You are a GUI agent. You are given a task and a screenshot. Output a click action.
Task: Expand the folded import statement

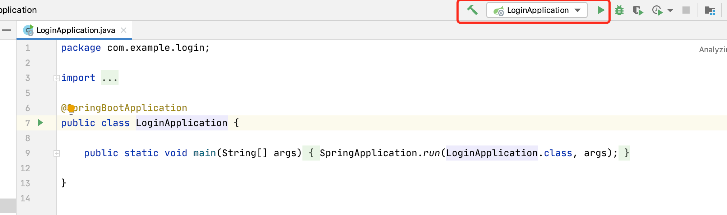click(x=56, y=78)
